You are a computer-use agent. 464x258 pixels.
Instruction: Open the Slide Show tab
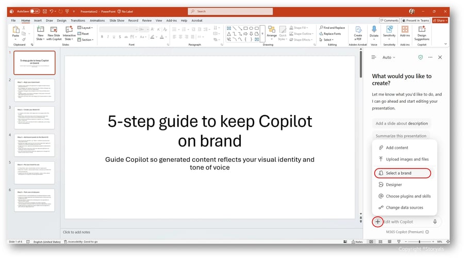tap(117, 21)
